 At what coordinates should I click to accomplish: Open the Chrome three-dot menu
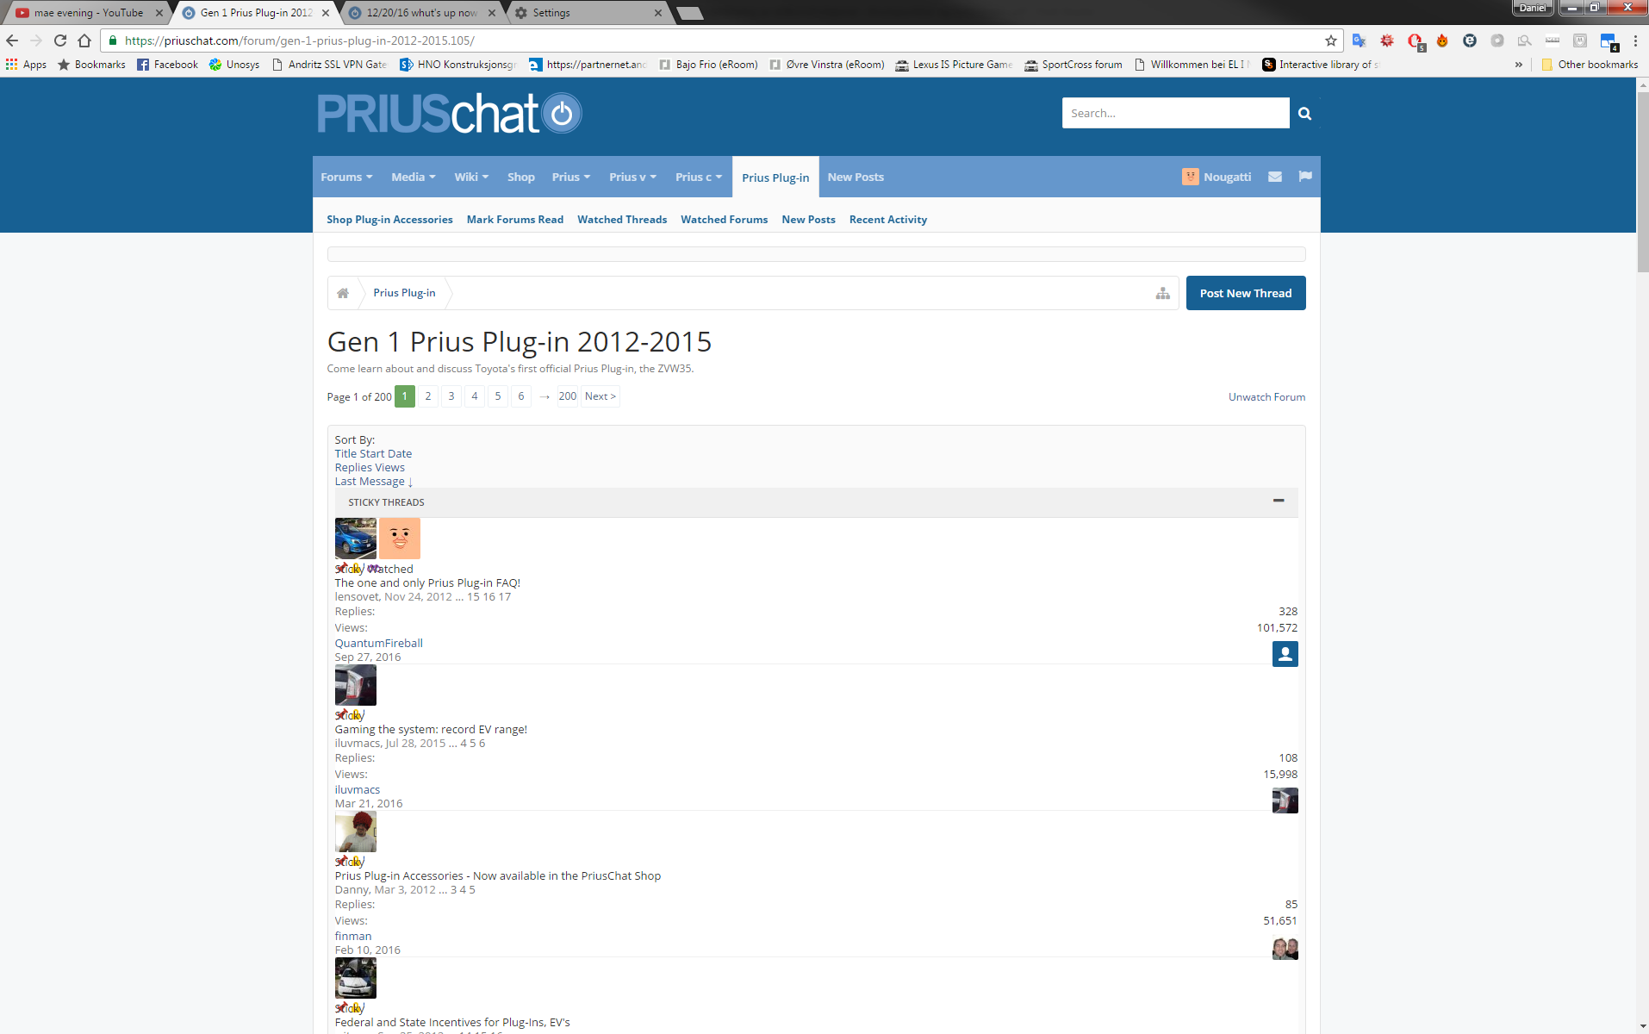(1635, 40)
